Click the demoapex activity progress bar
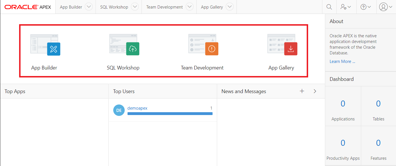396x166 pixels. pyautogui.click(x=170, y=114)
